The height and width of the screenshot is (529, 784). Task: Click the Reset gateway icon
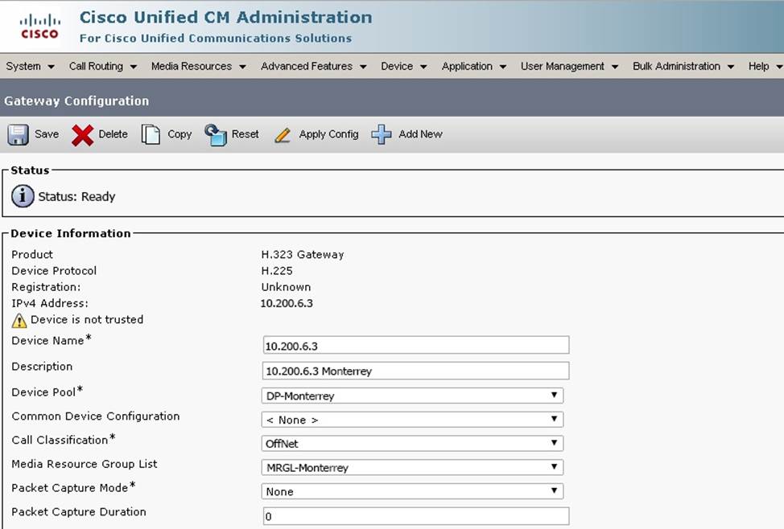(x=216, y=134)
